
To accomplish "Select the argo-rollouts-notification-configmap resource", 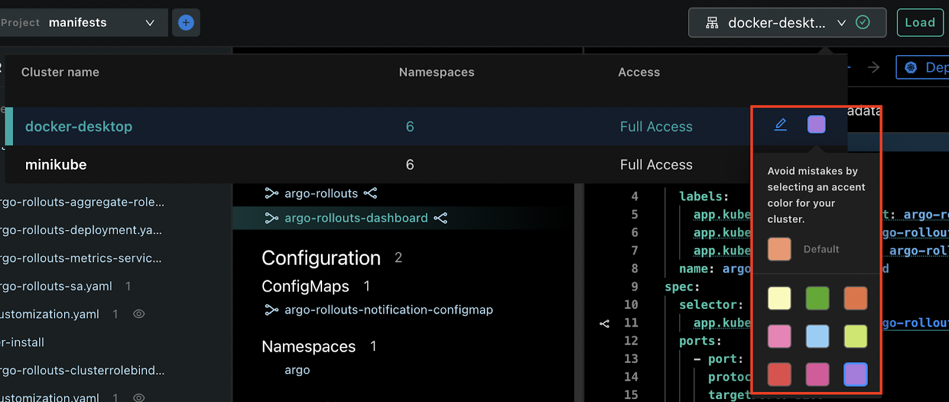I will [x=388, y=310].
